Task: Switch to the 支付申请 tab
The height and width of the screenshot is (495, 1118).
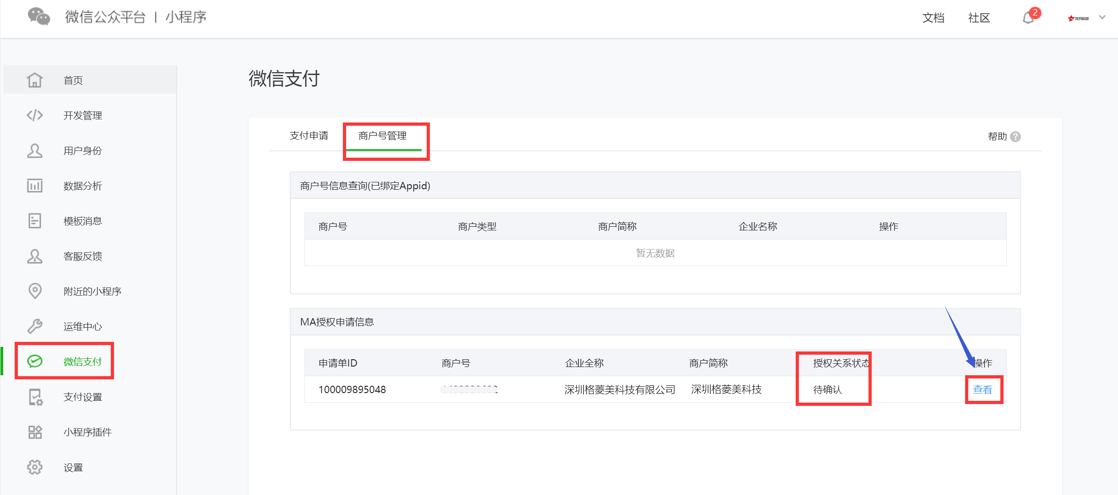Action: click(309, 136)
